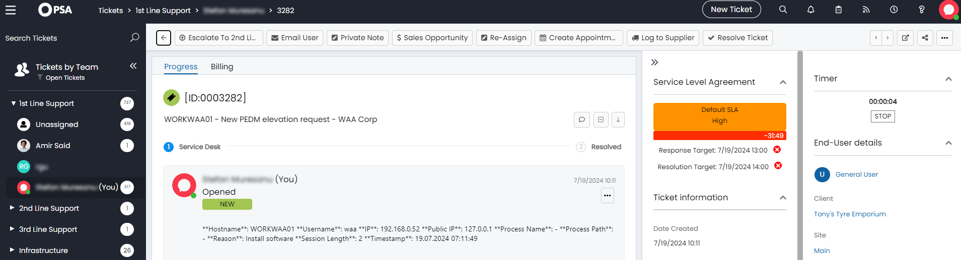Screen dimensions: 961x260
Task: Click the back arrow button
Action: click(164, 38)
